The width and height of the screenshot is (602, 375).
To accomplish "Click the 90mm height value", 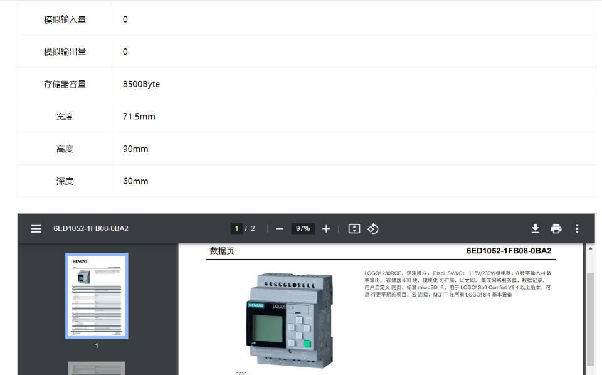I will pos(135,149).
